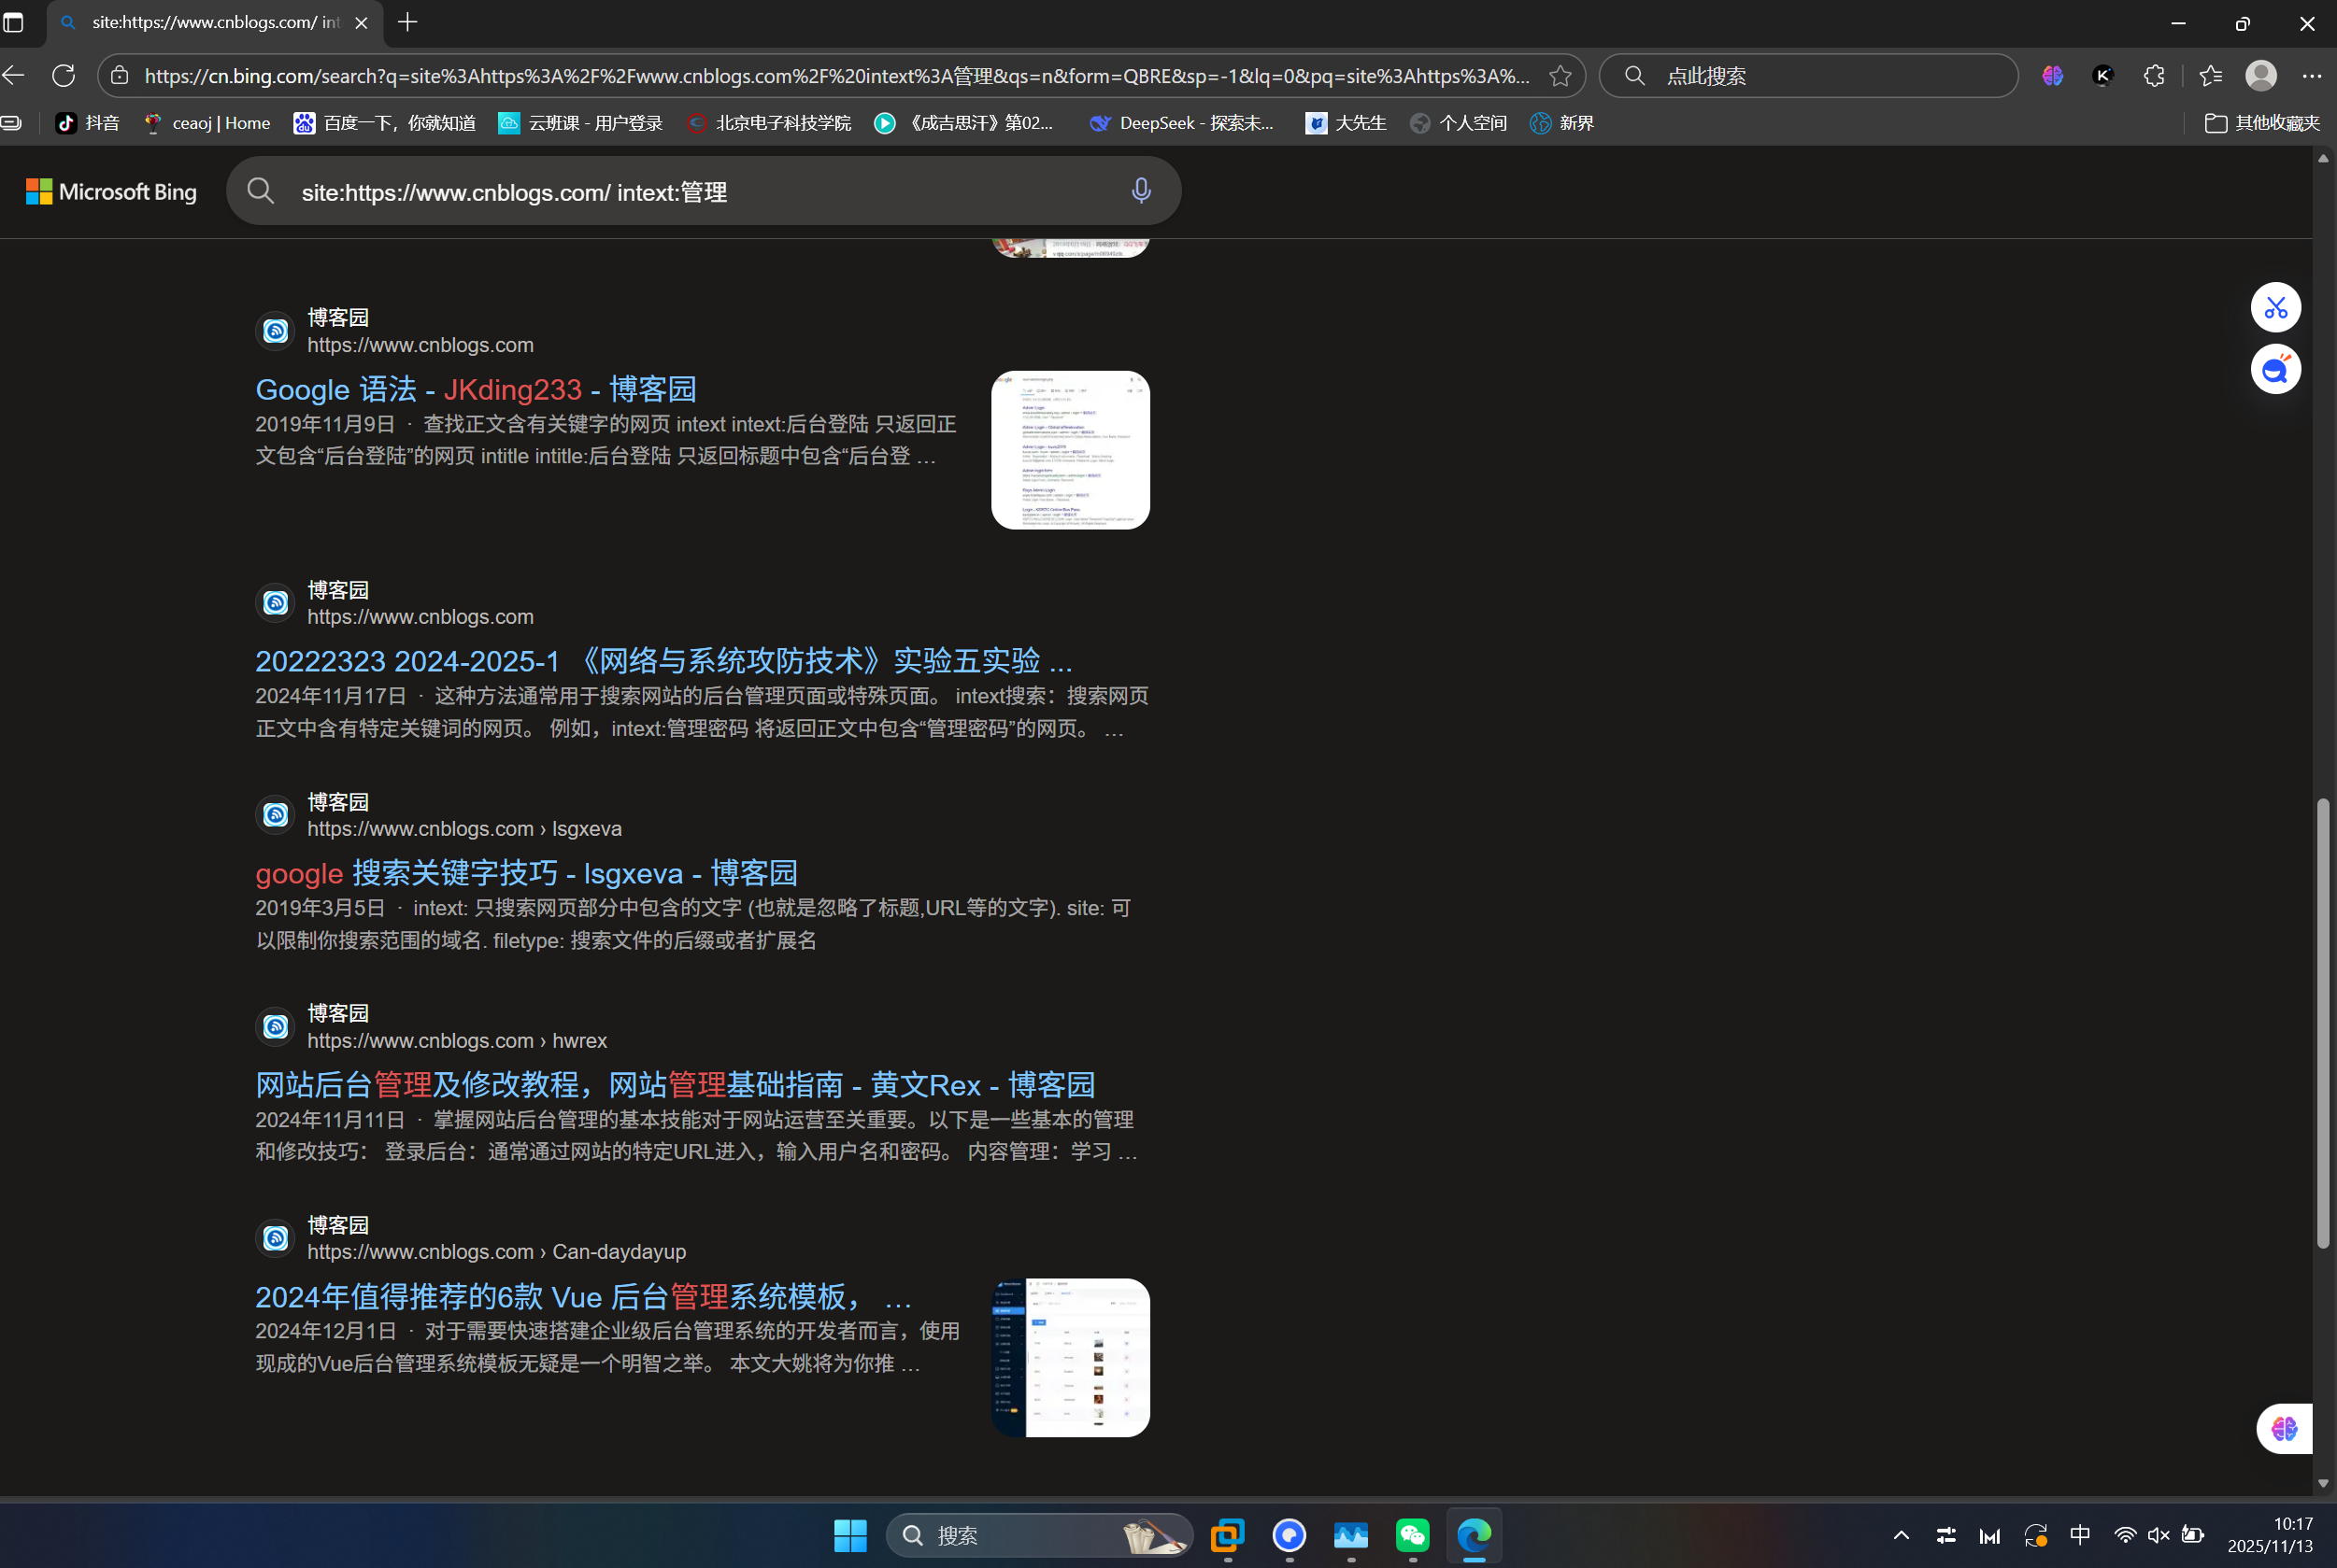
Task: Click the Microsoft Bing logo
Action: (111, 191)
